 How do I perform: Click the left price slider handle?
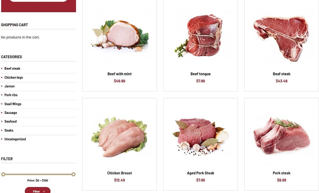3,174
